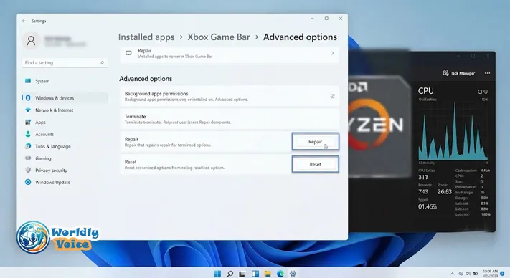
Task: Open taskbar Search magnifier
Action: click(230, 274)
